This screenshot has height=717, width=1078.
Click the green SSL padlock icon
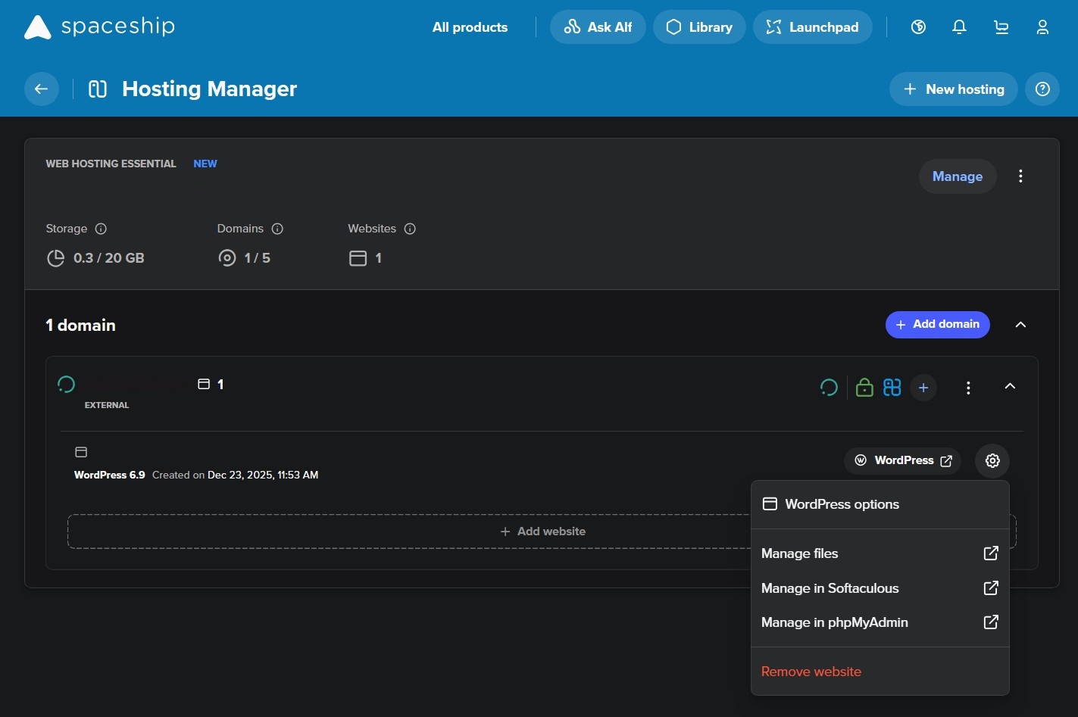pos(864,387)
